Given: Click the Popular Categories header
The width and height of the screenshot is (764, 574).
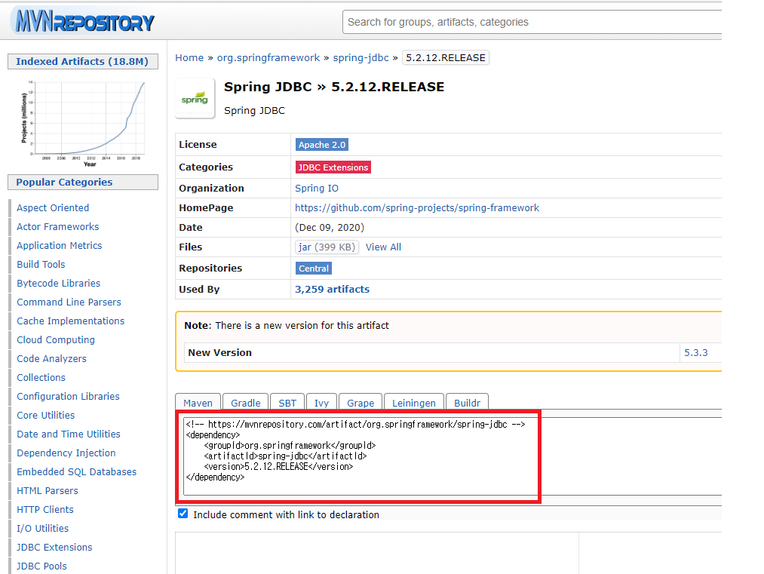Looking at the screenshot, I should (x=83, y=182).
